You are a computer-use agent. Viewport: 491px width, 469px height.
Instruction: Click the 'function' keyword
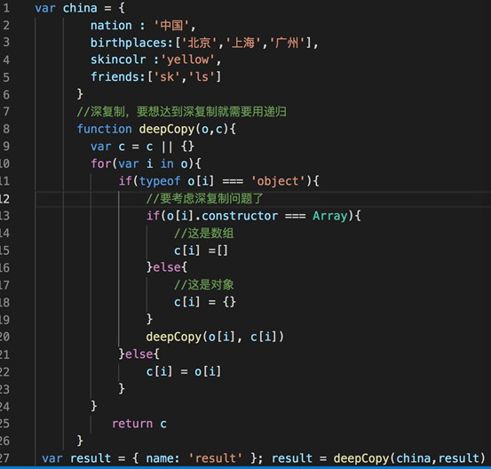(104, 129)
